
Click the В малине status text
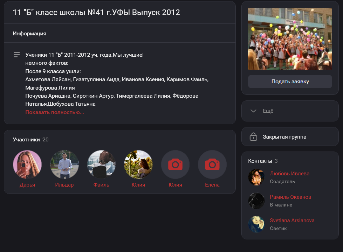click(281, 205)
